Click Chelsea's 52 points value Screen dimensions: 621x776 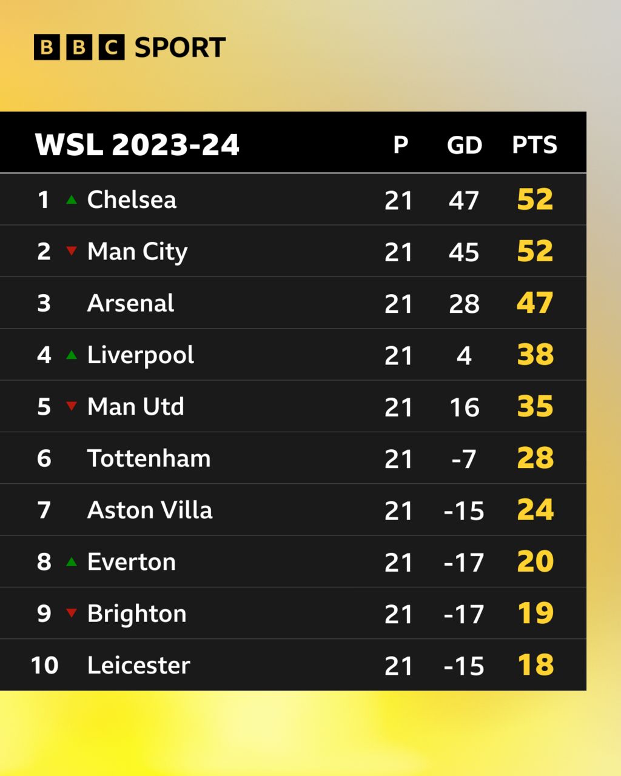[x=535, y=199]
